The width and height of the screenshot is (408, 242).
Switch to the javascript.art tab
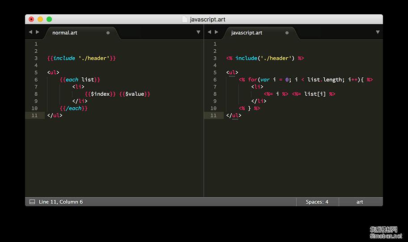click(x=246, y=33)
